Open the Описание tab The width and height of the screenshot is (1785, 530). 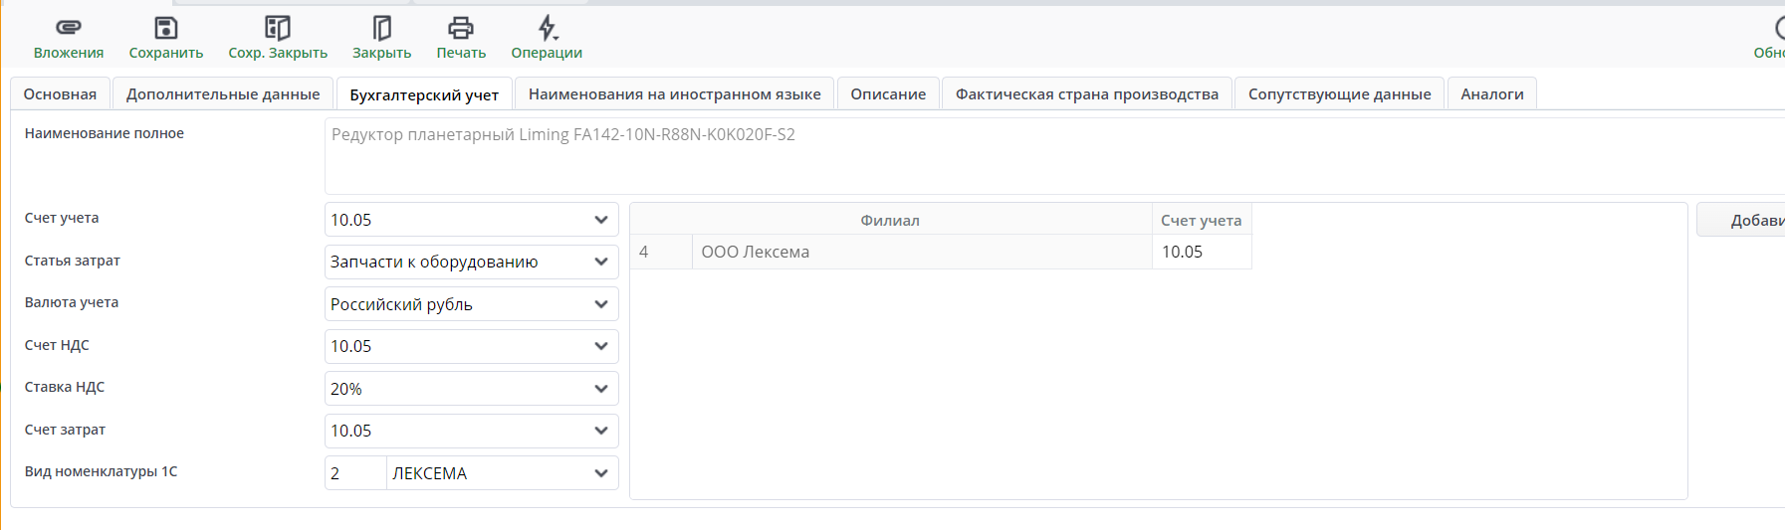(888, 94)
